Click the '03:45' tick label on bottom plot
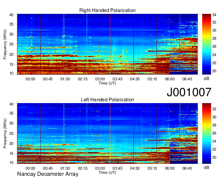220x178 pixels. click(x=117, y=168)
